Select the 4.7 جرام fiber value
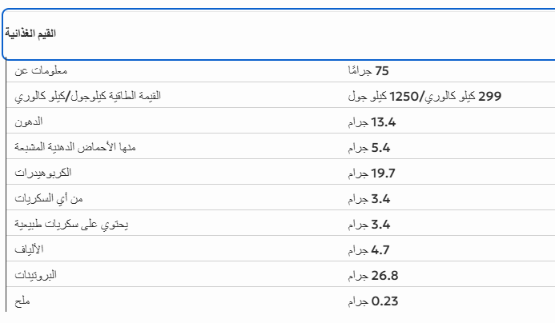The width and height of the screenshot is (555, 323). coord(369,250)
